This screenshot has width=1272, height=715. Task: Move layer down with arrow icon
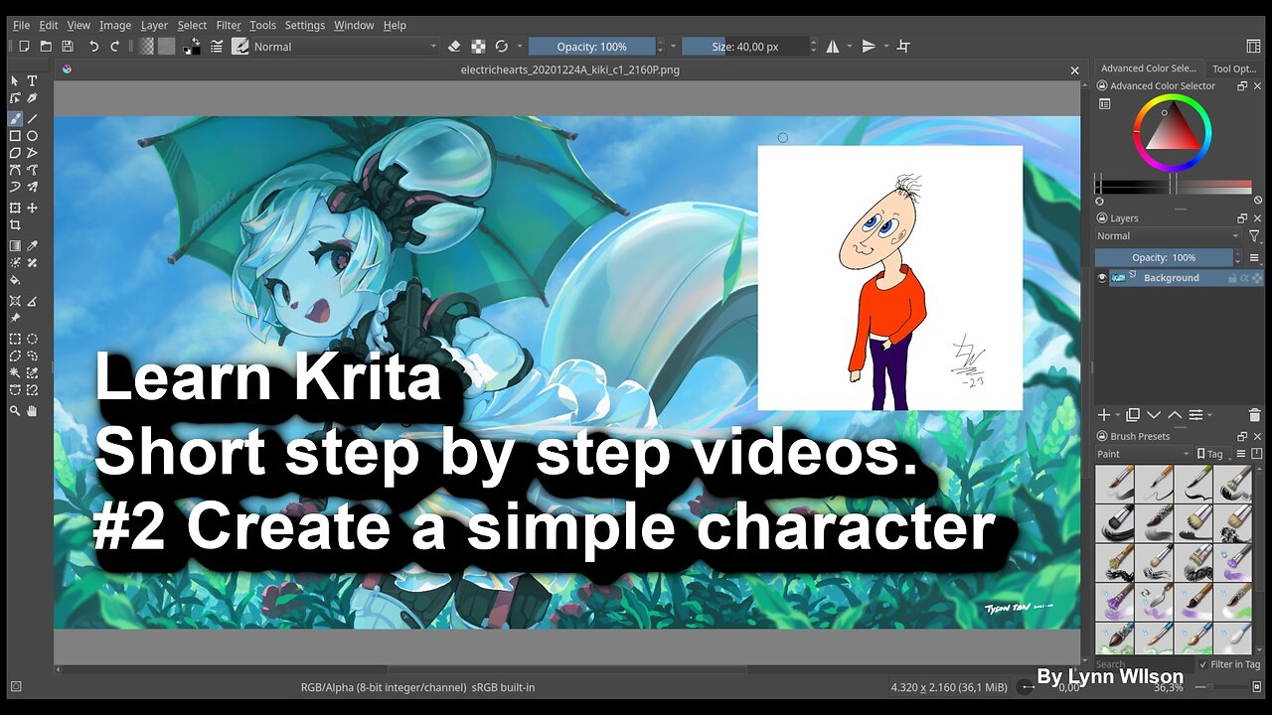click(1154, 415)
